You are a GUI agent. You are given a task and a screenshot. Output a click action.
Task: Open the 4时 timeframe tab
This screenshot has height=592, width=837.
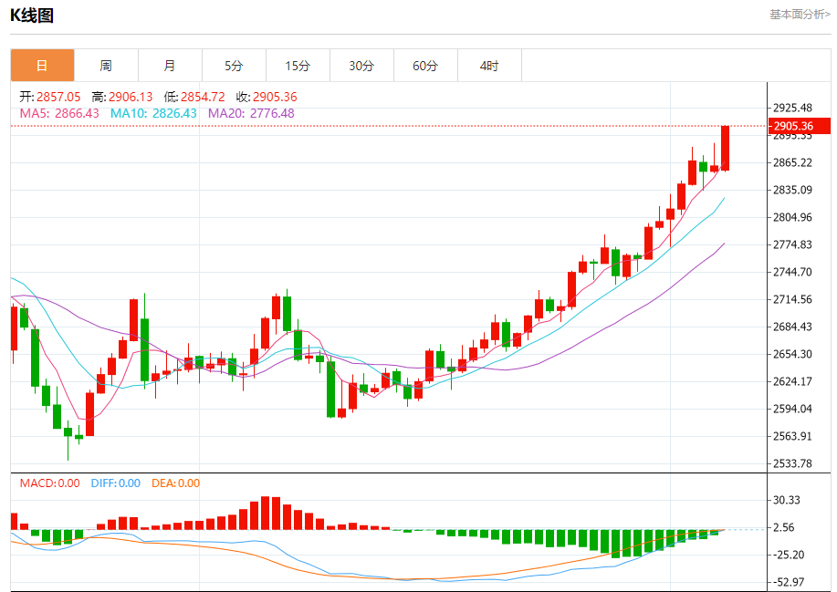[x=489, y=66]
